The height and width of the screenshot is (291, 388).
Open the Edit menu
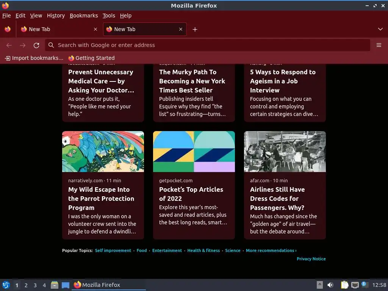[x=20, y=16]
